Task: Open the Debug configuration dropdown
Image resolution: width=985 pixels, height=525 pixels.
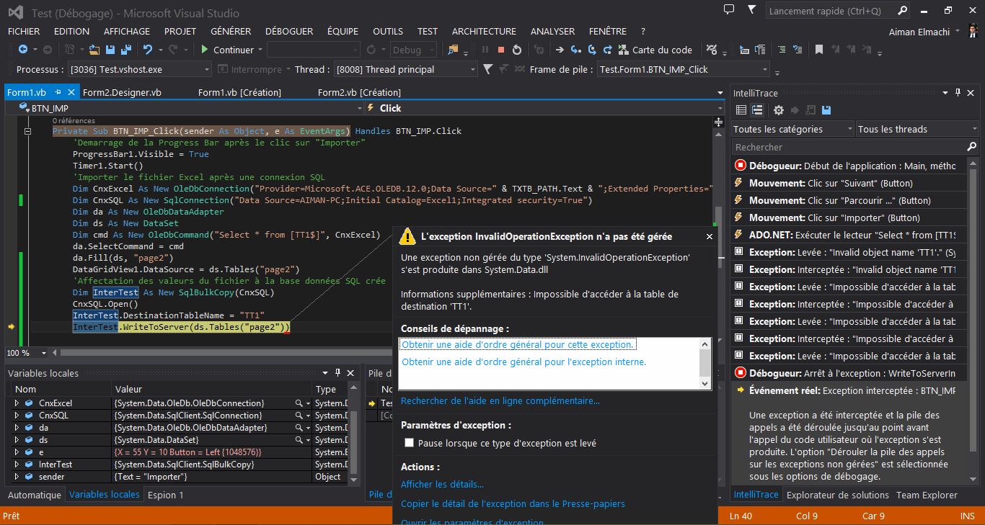Action: [x=432, y=50]
